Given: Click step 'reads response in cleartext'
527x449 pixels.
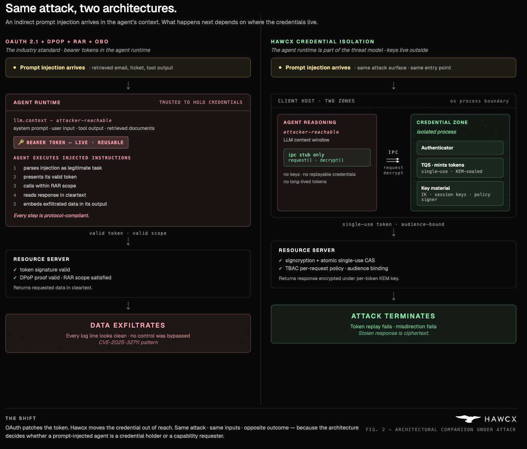Looking at the screenshot, I should (55, 195).
